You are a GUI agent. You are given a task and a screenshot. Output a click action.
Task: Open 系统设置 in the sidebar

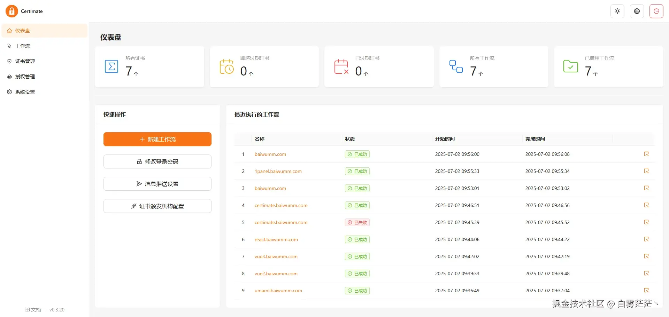[45, 92]
